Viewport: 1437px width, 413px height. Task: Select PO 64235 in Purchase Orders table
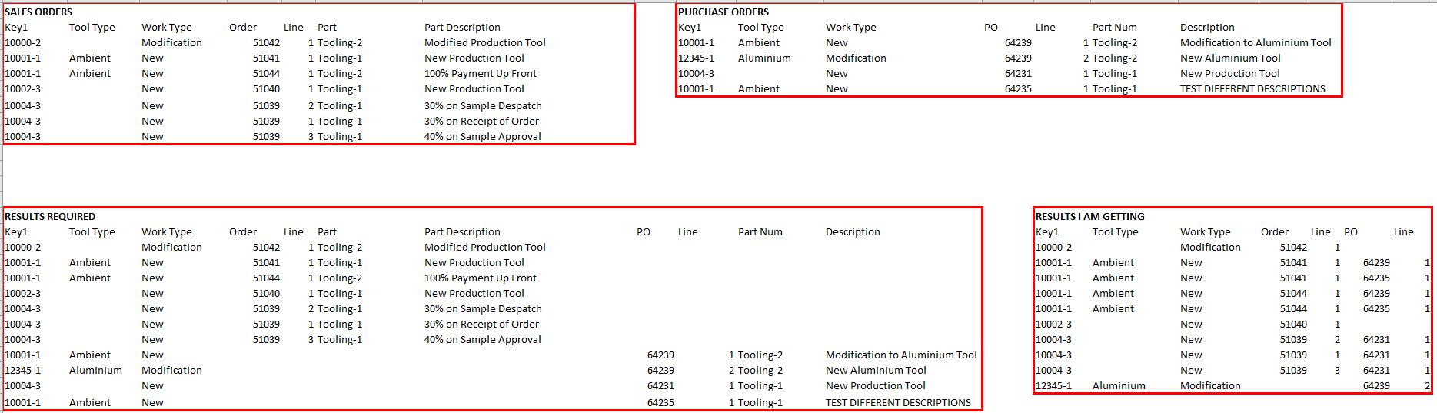point(1018,89)
